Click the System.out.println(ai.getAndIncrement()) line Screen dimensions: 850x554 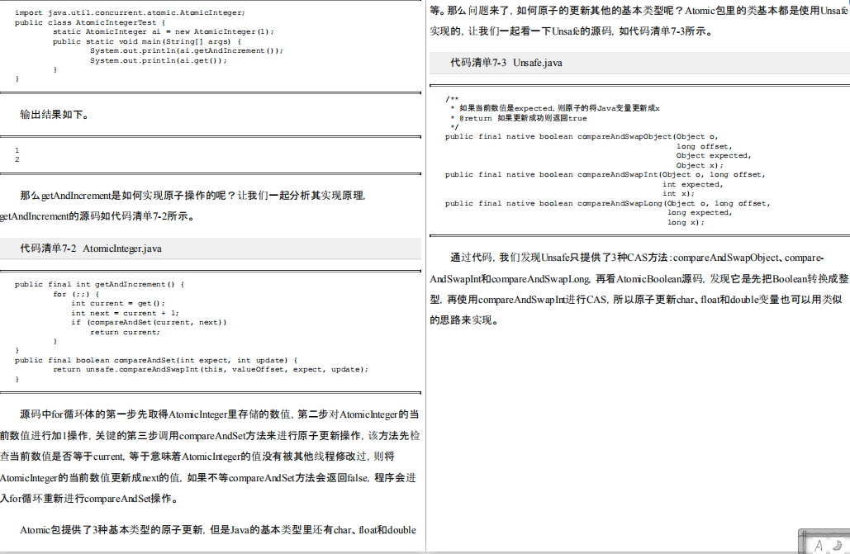(187, 50)
